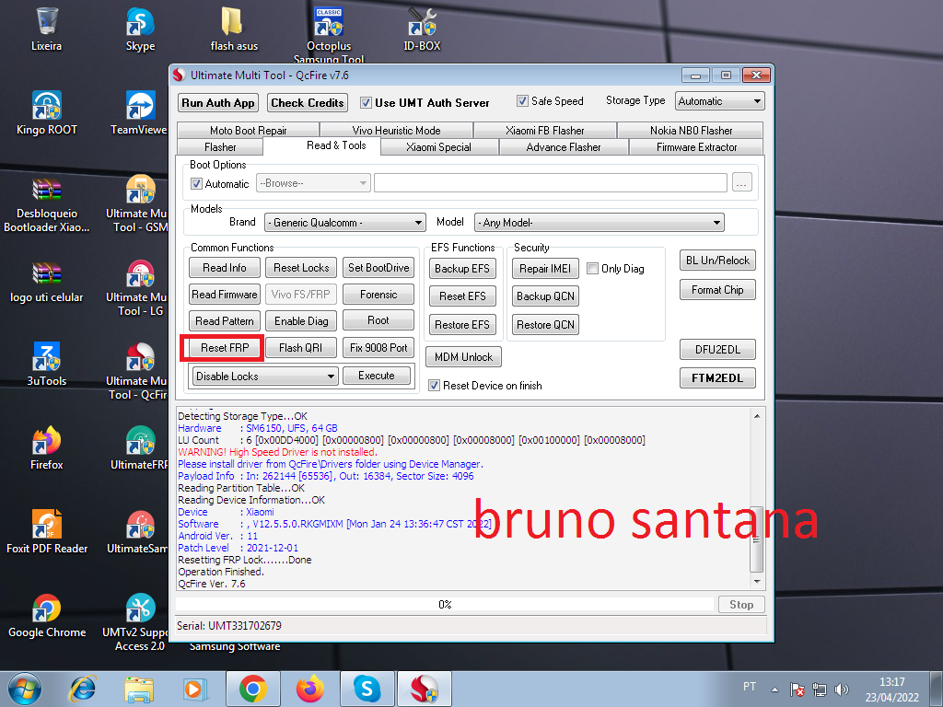The width and height of the screenshot is (943, 707).
Task: Open the Windows Start menu
Action: click(x=25, y=689)
